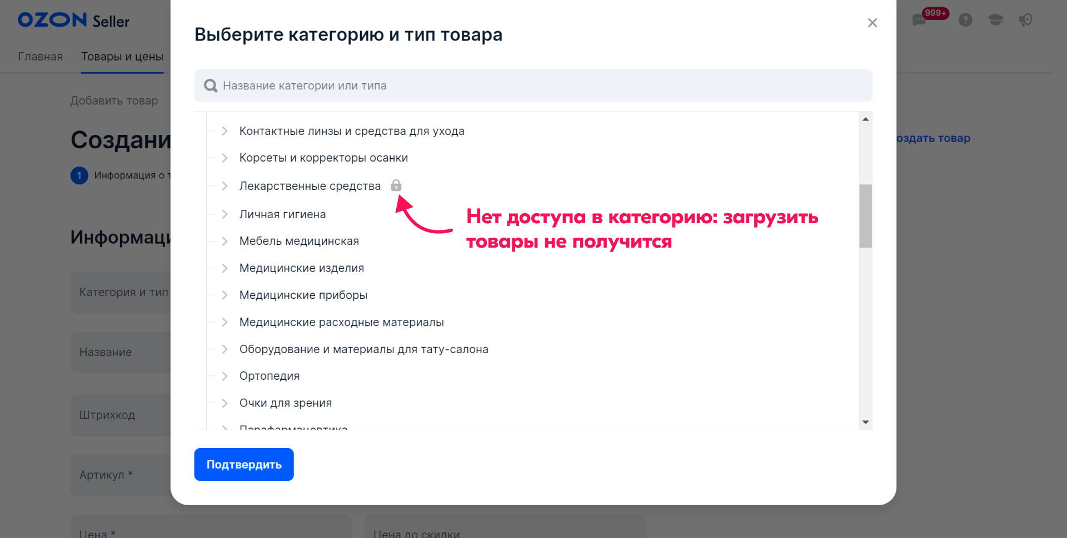
Task: Click the Добавить товар breadcrumb
Action: (x=114, y=100)
